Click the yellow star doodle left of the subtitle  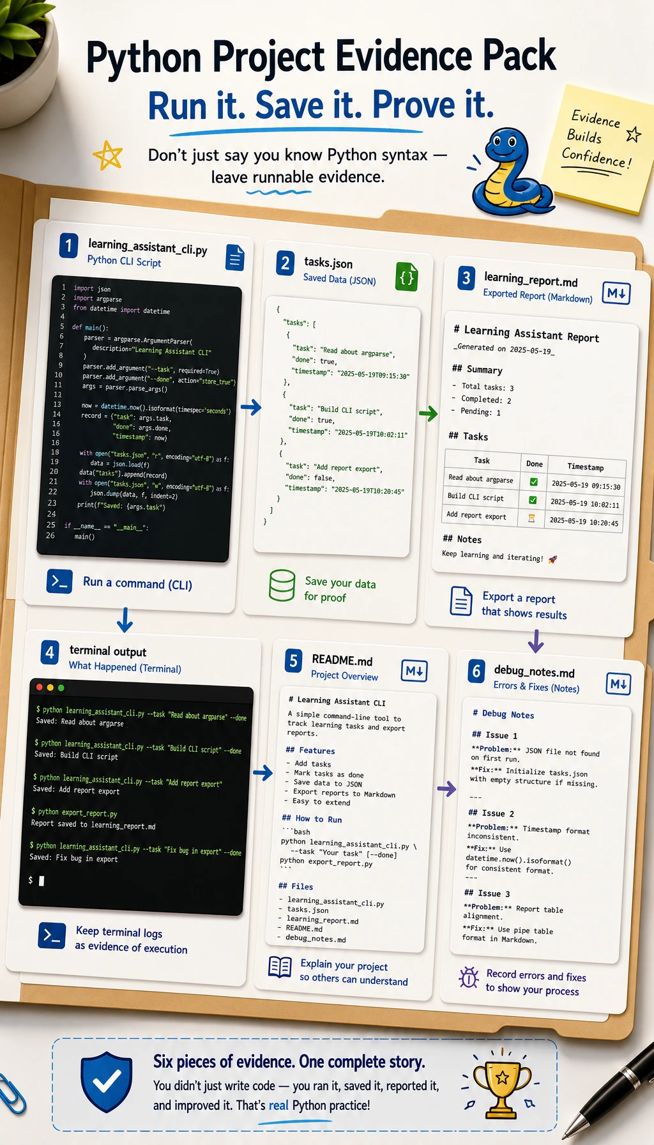[x=107, y=155]
